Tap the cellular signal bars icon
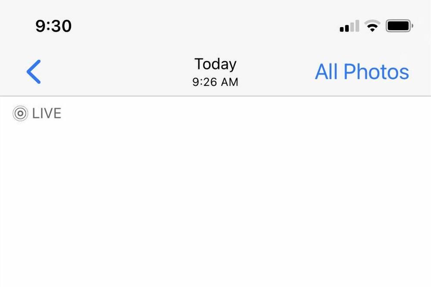Screen dimensions: 431x287 tap(350, 26)
